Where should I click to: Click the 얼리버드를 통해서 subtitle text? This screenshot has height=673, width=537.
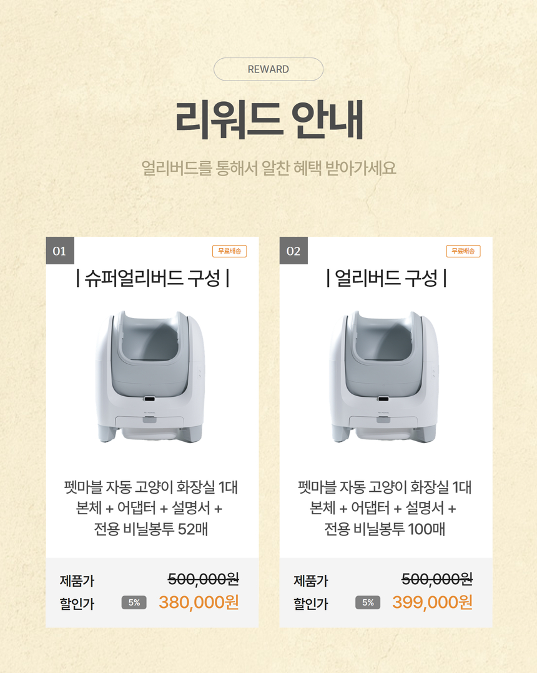[268, 168]
